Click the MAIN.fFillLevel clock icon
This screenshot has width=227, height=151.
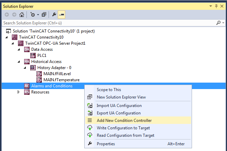click(x=39, y=74)
